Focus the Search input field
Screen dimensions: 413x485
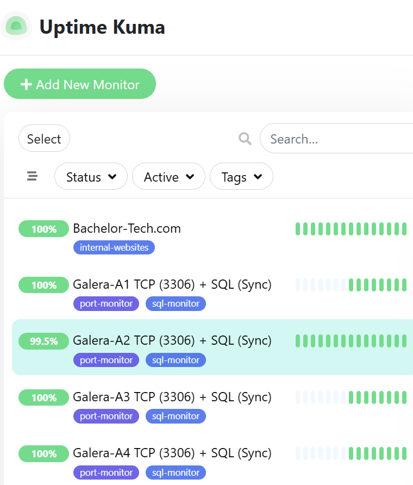coord(337,139)
